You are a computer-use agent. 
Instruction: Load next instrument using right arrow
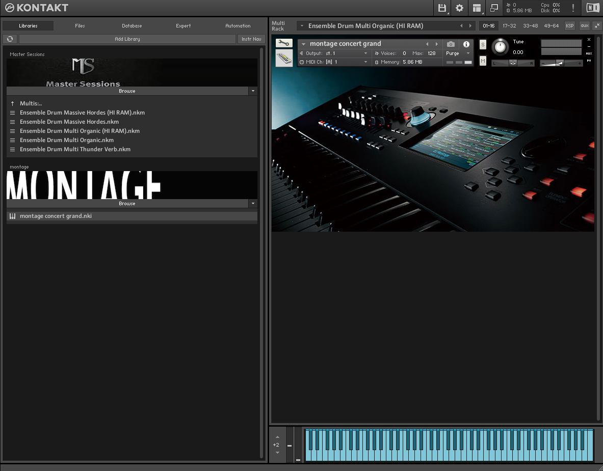(436, 44)
